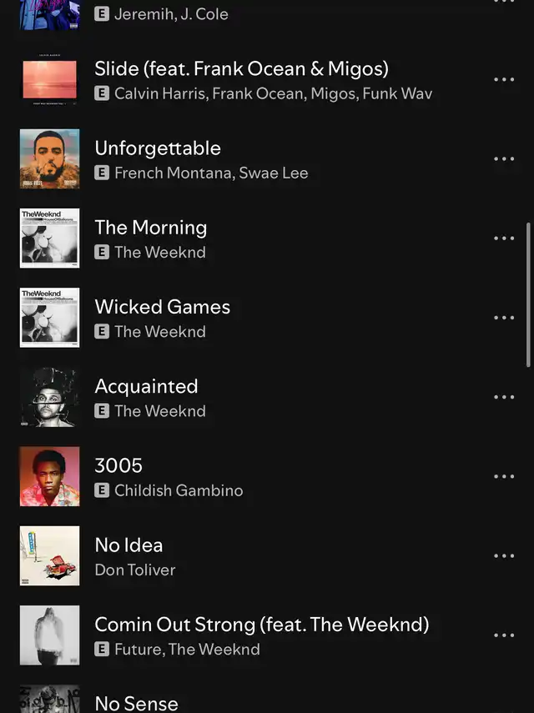The width and height of the screenshot is (534, 713).
Task: Open more options for Slide track
Action: 504,79
